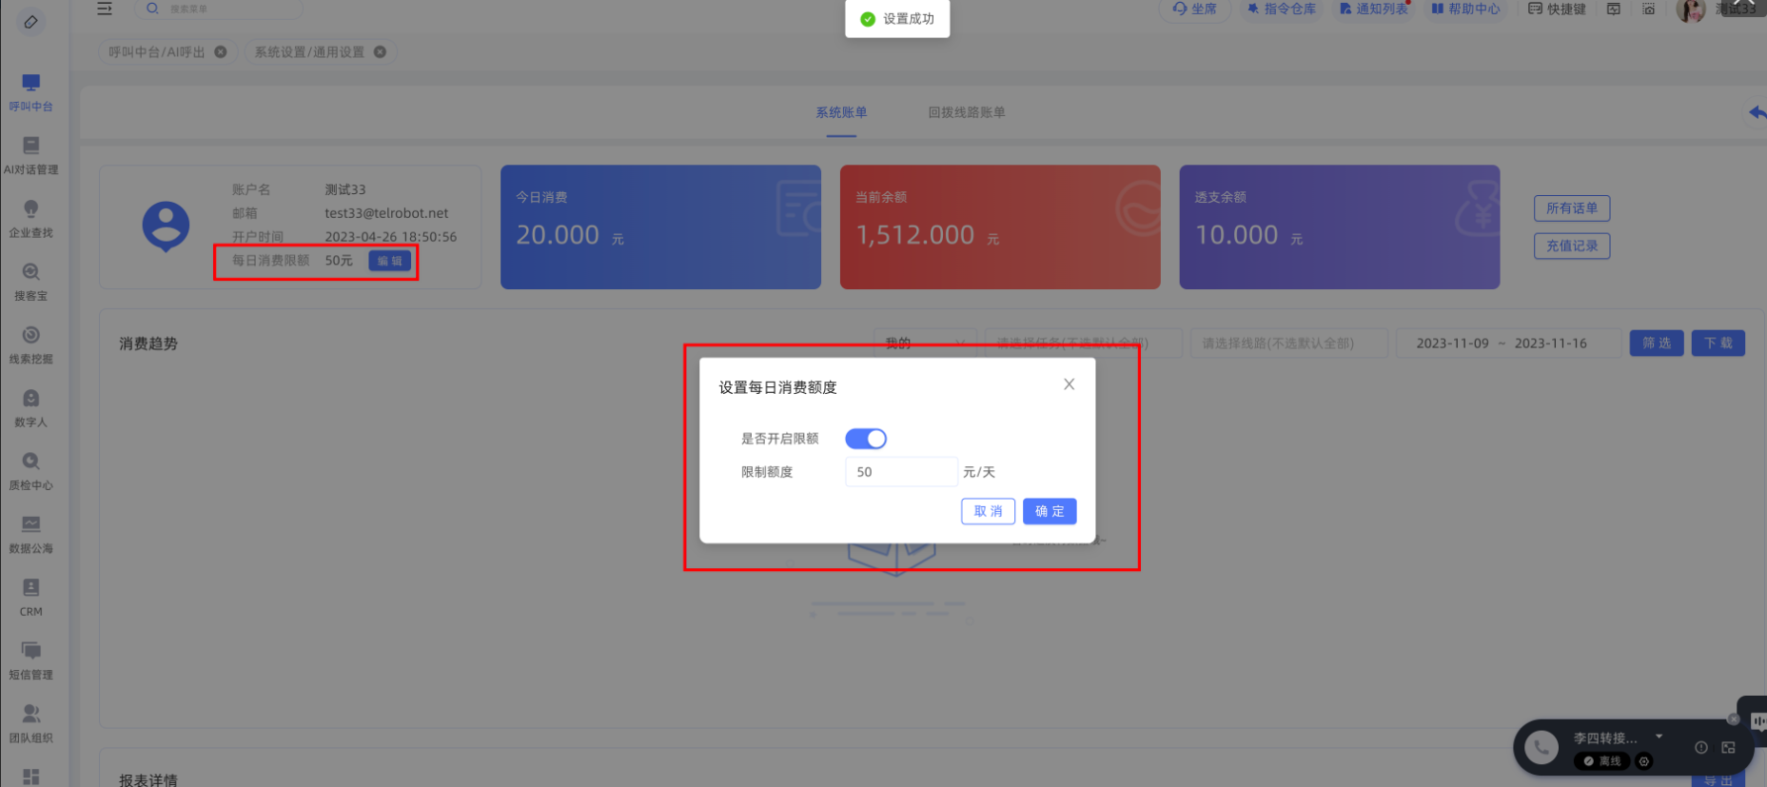Expand the 李四转接 dropdown arrow
1767x787 pixels.
(1659, 737)
